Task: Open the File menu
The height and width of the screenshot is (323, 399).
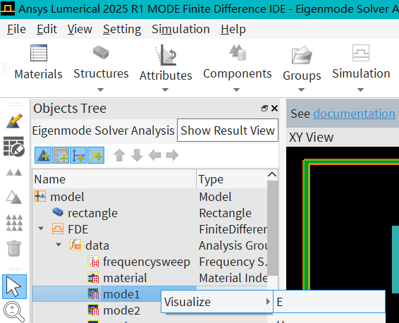Action: coord(16,29)
